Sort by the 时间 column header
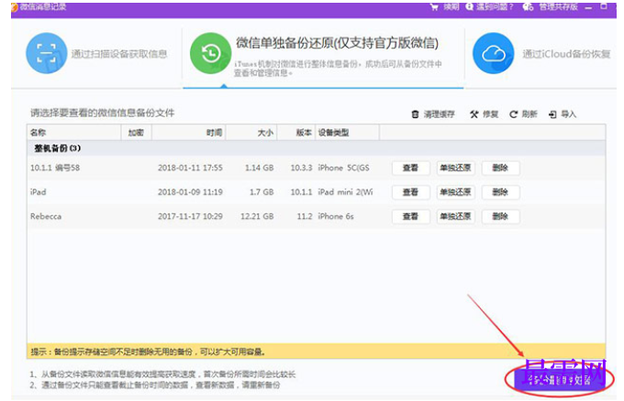The width and height of the screenshot is (624, 401). click(189, 133)
